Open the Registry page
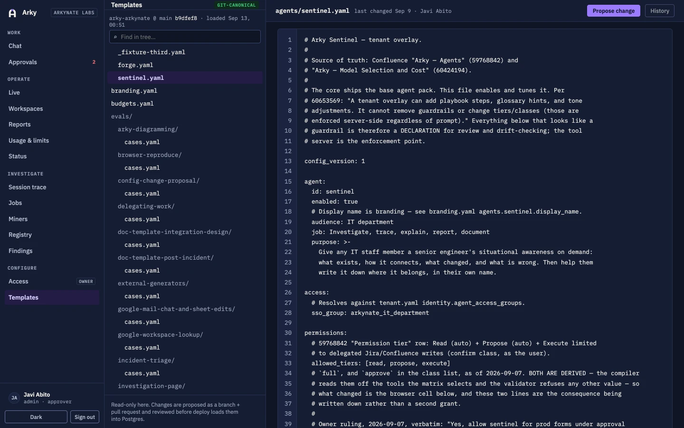This screenshot has height=428, width=684. point(52,235)
